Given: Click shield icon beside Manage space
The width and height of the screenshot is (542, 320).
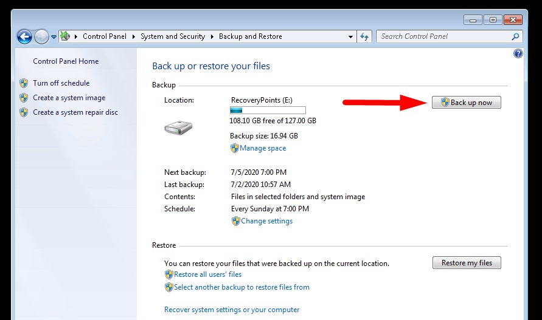Looking at the screenshot, I should coord(234,148).
